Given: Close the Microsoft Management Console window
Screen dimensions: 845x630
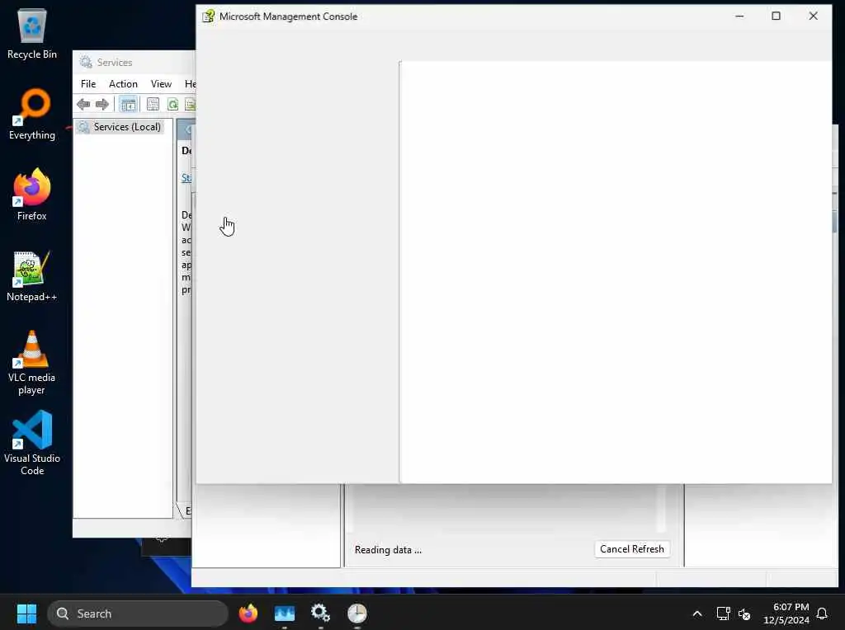Looking at the screenshot, I should [813, 16].
